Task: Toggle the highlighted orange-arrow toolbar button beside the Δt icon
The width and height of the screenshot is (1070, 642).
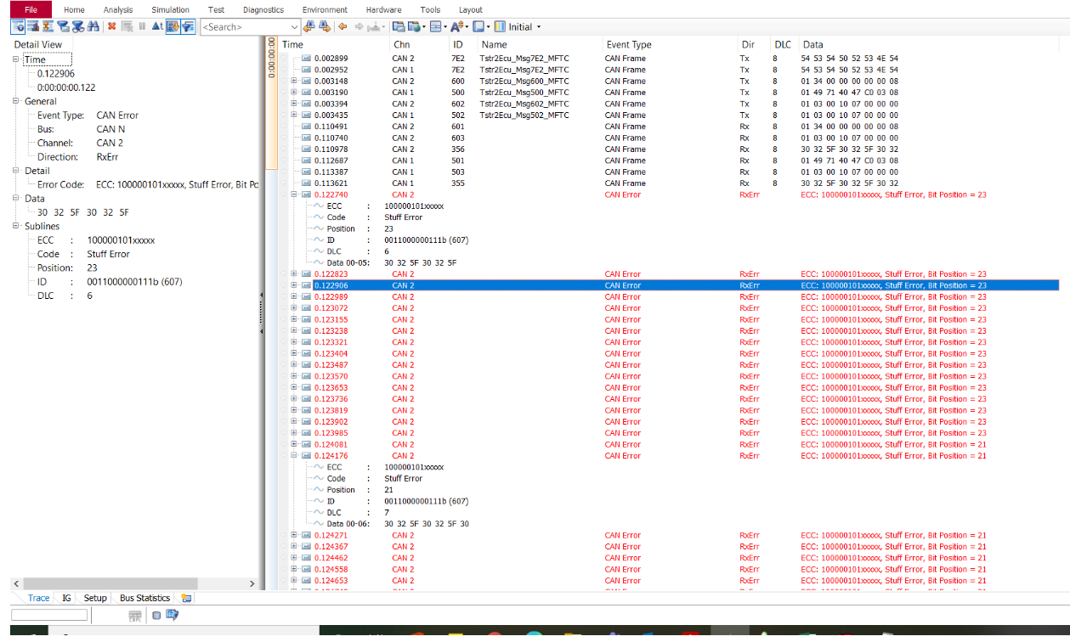Action: [173, 26]
